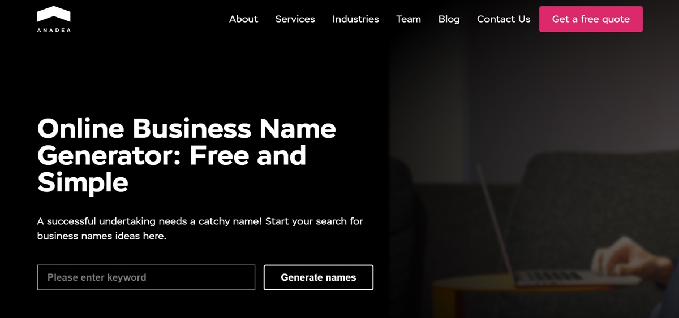The height and width of the screenshot is (318, 679).
Task: Open the Contact Us page
Action: 504,19
